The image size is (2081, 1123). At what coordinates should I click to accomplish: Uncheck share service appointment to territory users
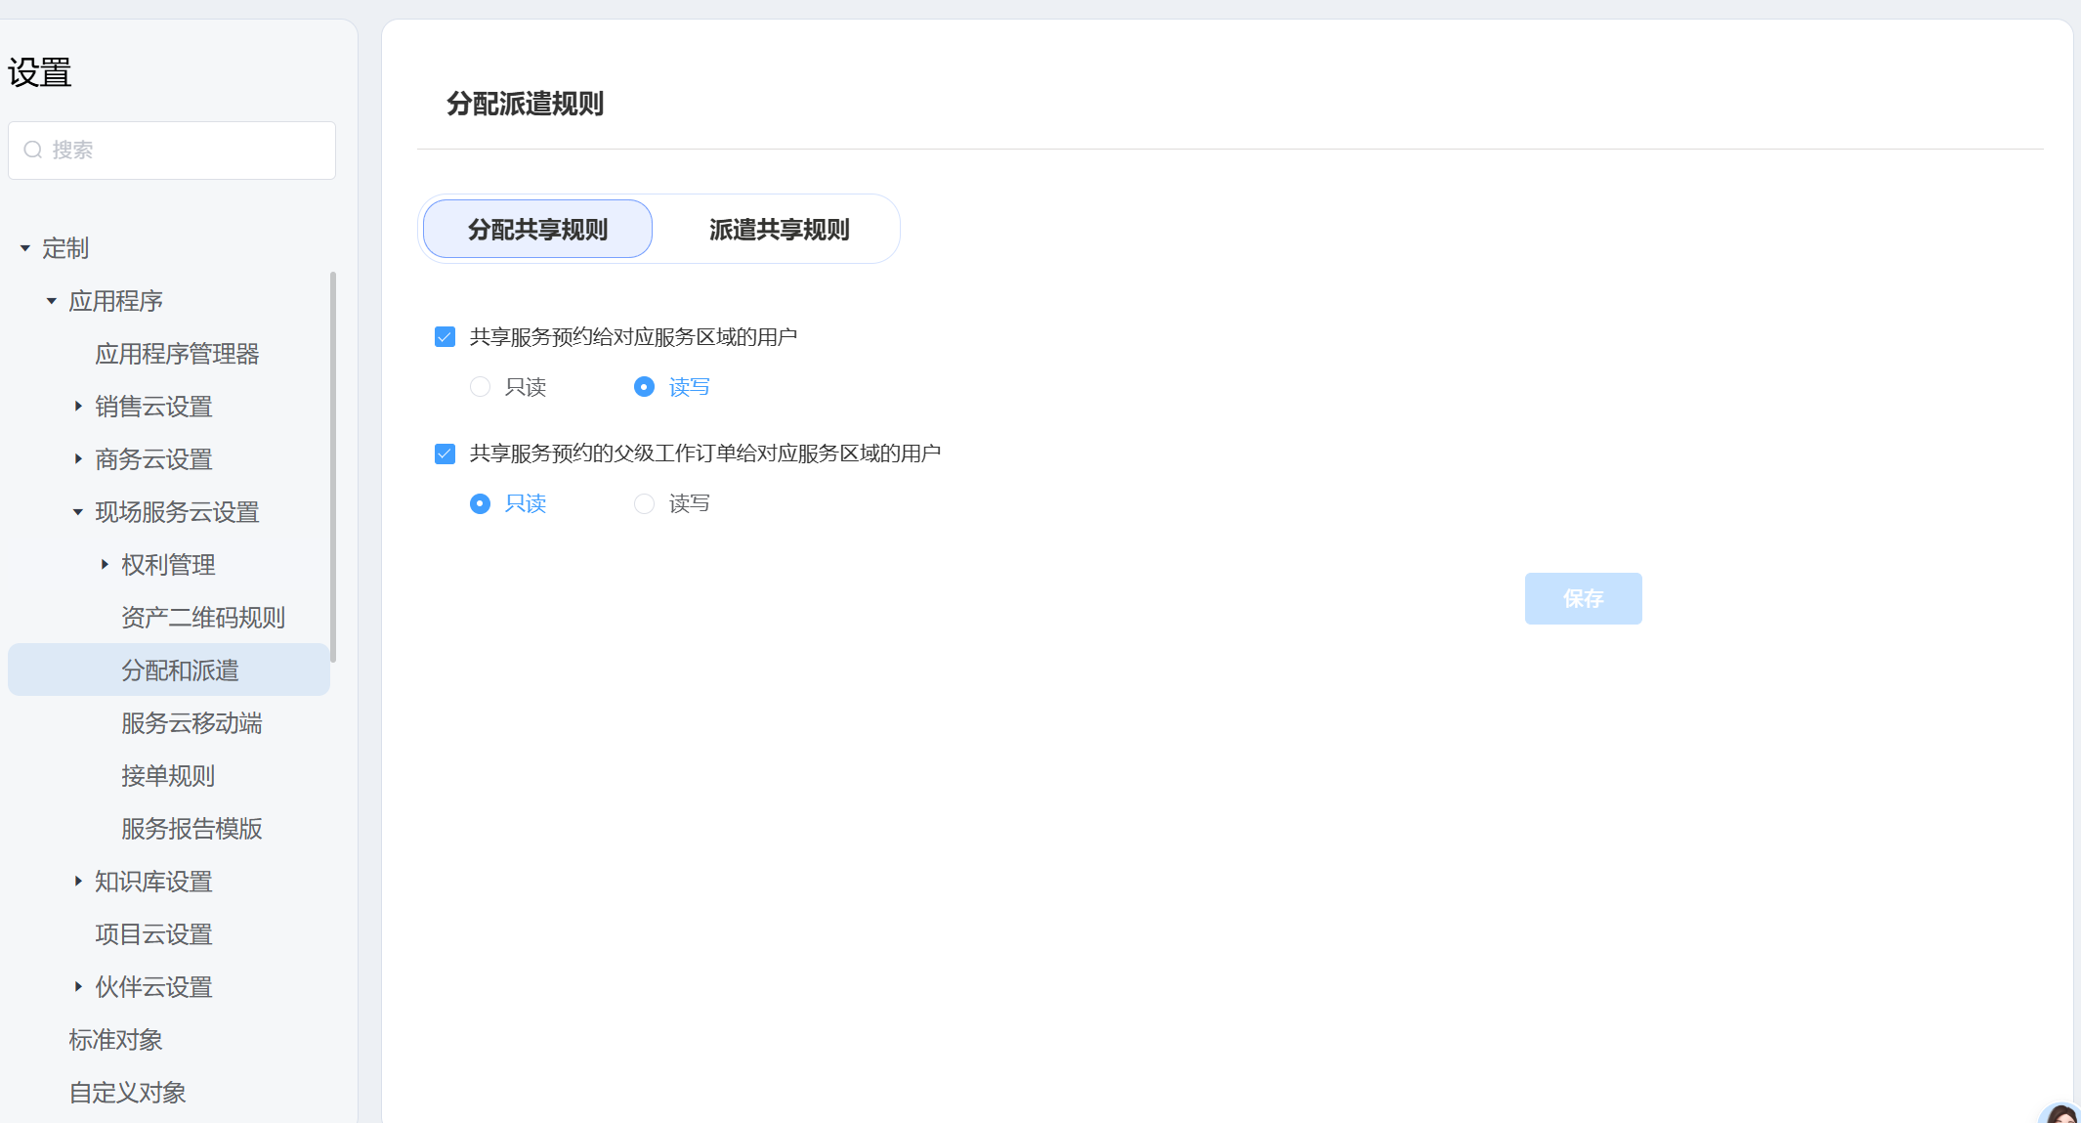[x=445, y=337]
